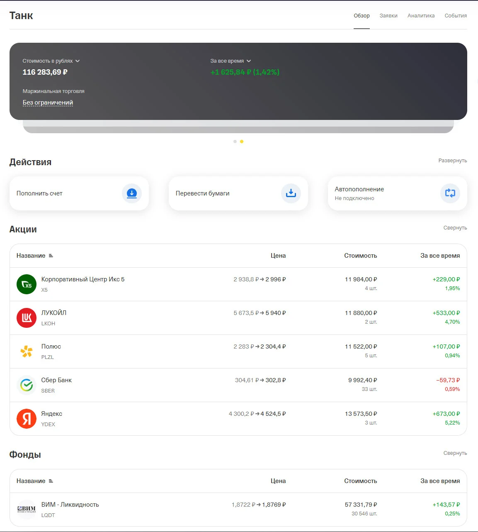This screenshot has height=532, width=478.
Task: Open the Сбер Банк logo
Action: pyautogui.click(x=27, y=385)
